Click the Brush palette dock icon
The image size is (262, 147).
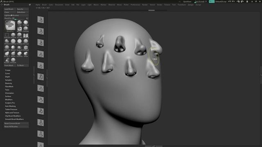click(x=30, y=4)
